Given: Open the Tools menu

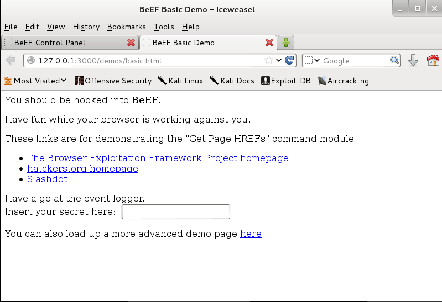Looking at the screenshot, I should [x=164, y=27].
